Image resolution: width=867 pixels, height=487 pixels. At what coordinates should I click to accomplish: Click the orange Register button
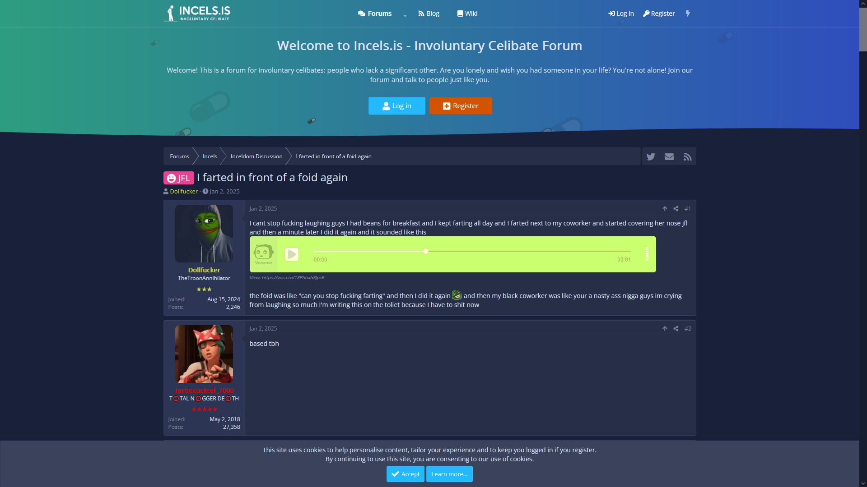(461, 106)
